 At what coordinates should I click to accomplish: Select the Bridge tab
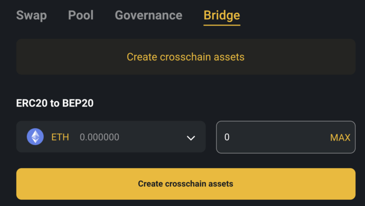click(x=222, y=16)
